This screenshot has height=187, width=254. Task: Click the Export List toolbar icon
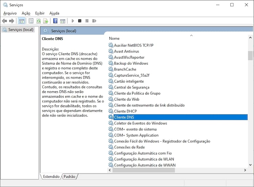coord(46,21)
